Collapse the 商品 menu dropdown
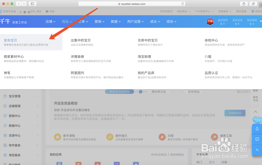The image size is (262, 165). coord(67,21)
